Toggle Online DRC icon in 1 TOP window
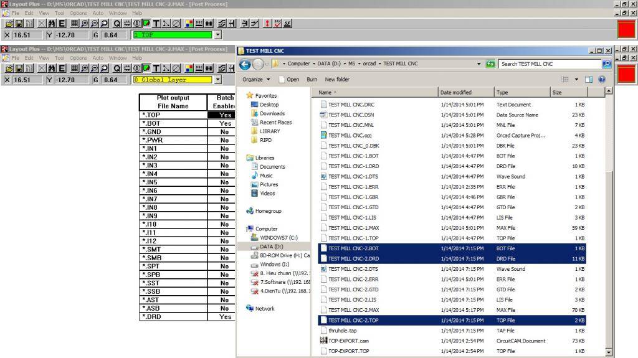Viewport: 638px width, 358px height. tap(199, 24)
